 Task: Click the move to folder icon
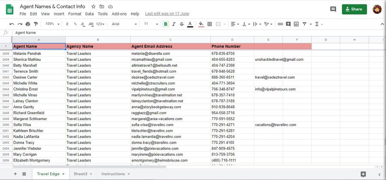pos(102,7)
